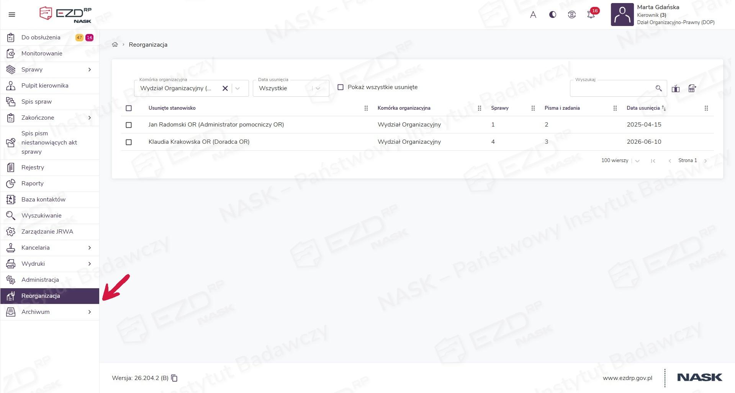
Task: Click the font size 'A' icon
Action: [x=533, y=15]
